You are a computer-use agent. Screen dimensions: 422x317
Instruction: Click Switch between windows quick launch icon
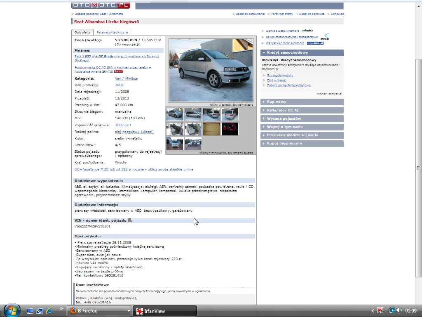click(x=40, y=311)
